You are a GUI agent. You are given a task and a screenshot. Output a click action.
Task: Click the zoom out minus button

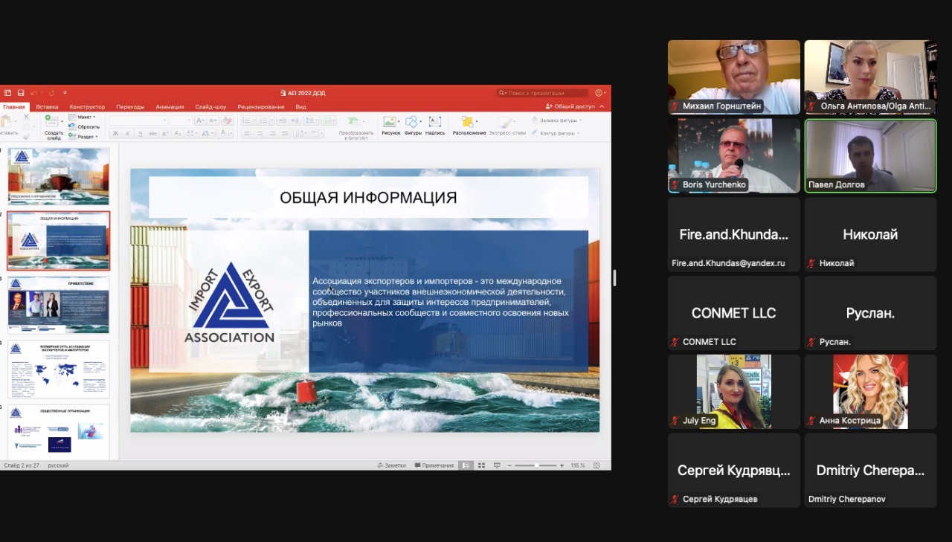[x=509, y=465]
